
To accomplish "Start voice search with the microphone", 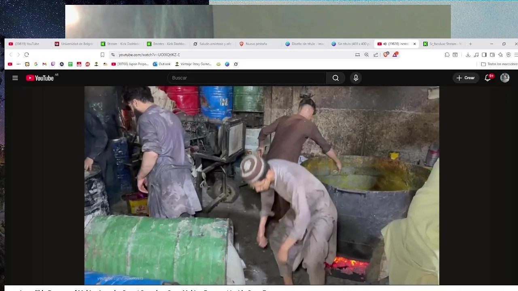I will click(356, 78).
